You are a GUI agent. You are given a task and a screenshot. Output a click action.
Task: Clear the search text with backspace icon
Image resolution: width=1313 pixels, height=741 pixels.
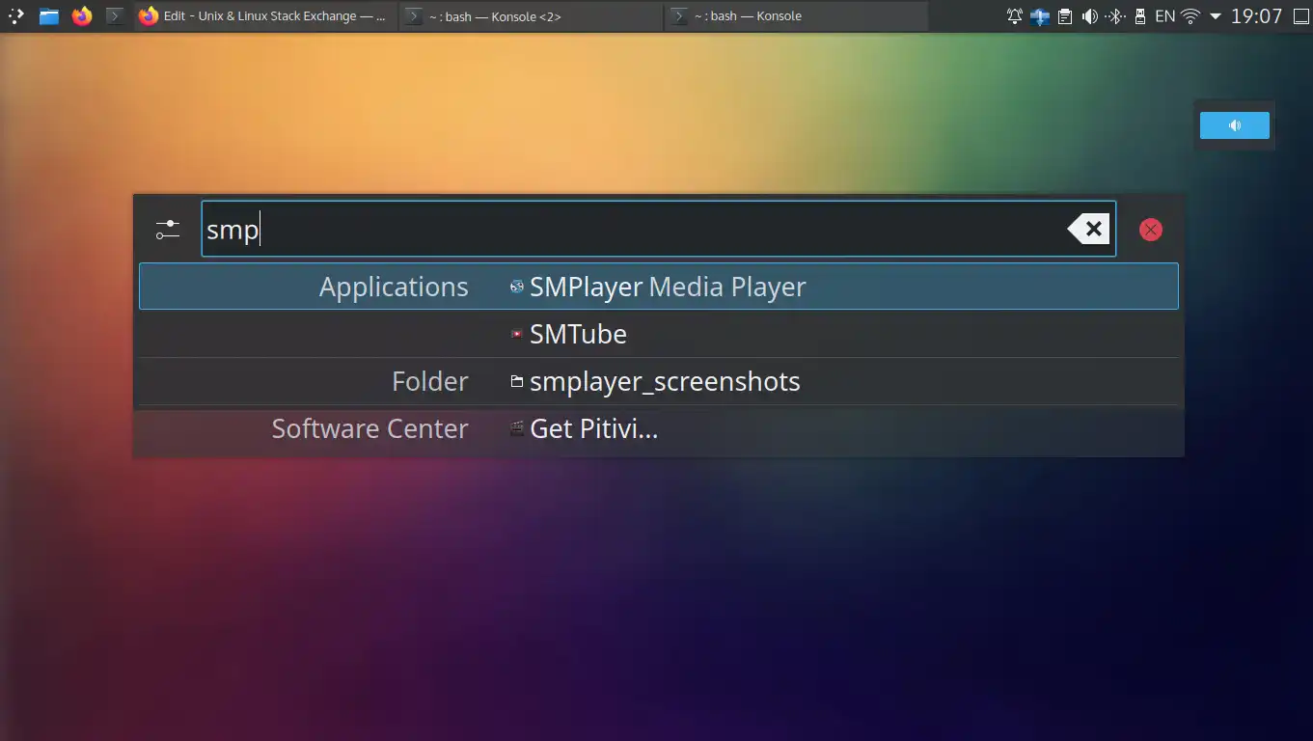coord(1088,229)
